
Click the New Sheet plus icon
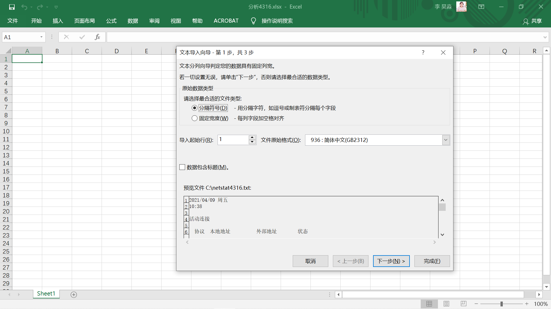pyautogui.click(x=74, y=294)
